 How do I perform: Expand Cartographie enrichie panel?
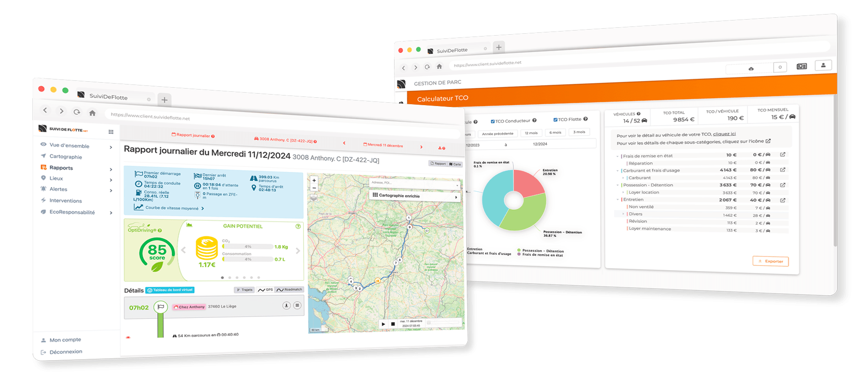[456, 197]
